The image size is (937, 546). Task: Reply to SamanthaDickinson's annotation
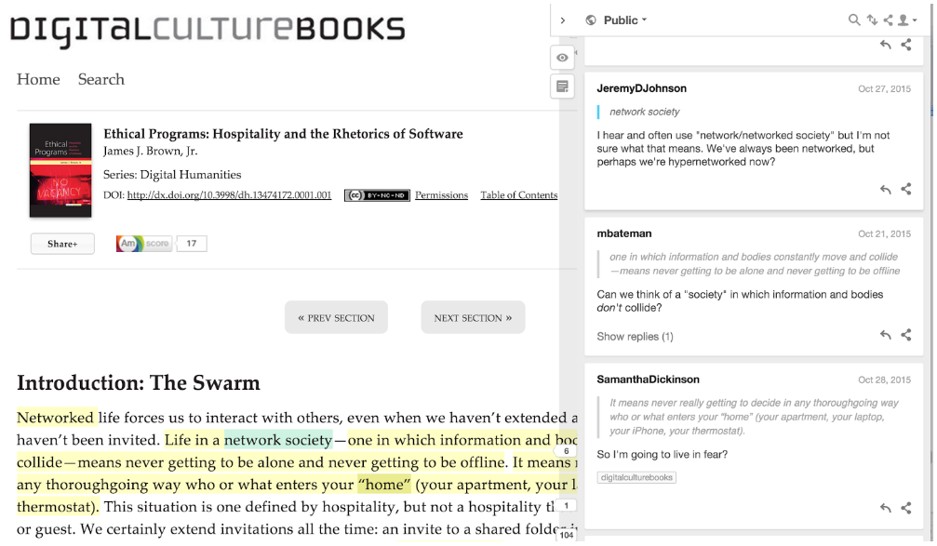tap(885, 508)
